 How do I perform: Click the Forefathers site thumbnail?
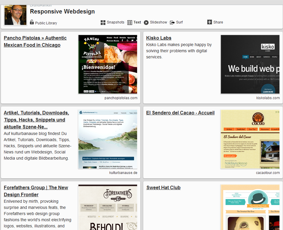[107, 207]
